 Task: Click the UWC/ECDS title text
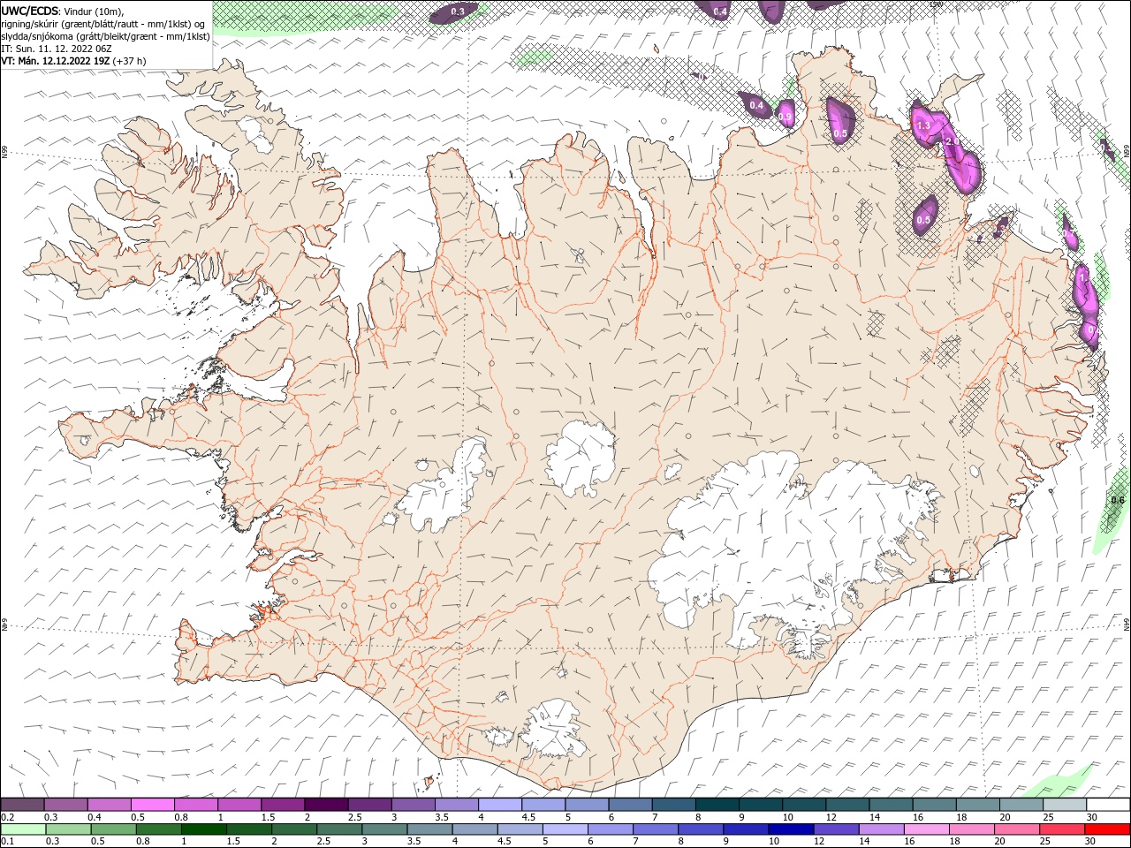point(31,11)
